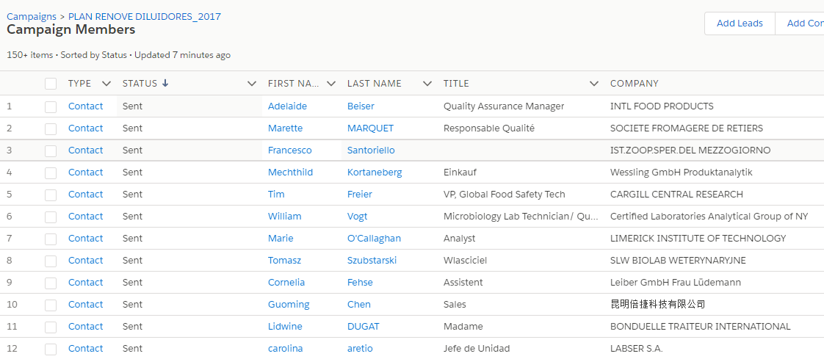Select company cell BONDUELLE TRAITEUR INTERNATIONAL
Image resolution: width=824 pixels, height=359 pixels.
point(701,327)
